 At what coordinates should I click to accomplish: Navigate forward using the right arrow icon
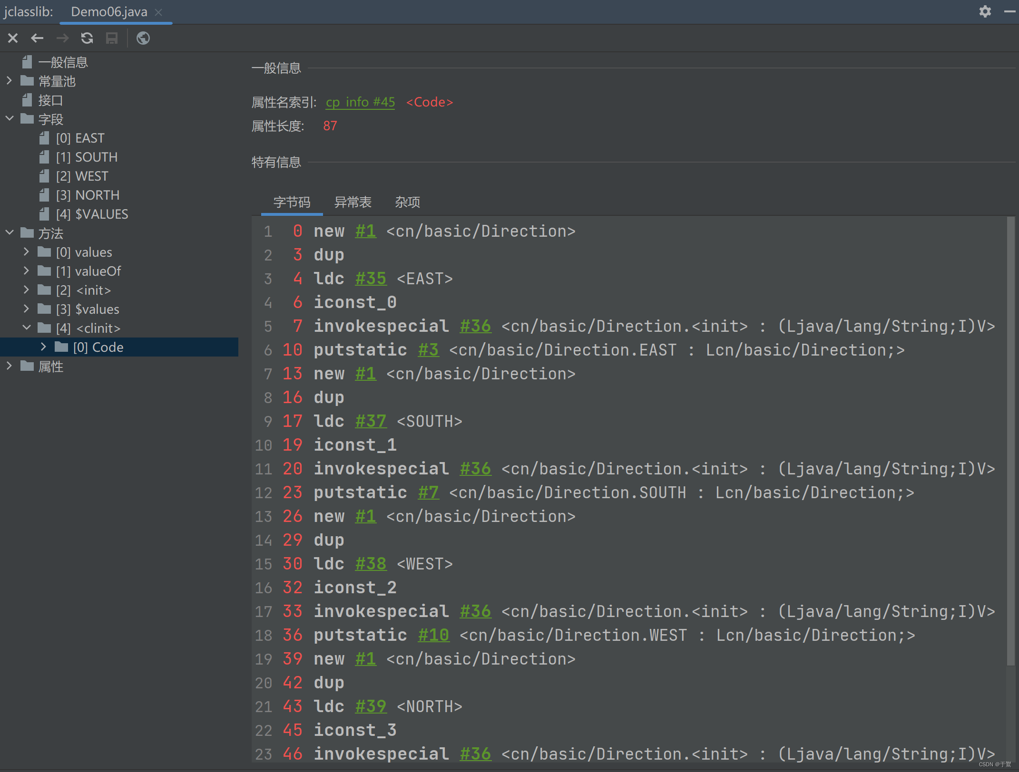coord(62,38)
